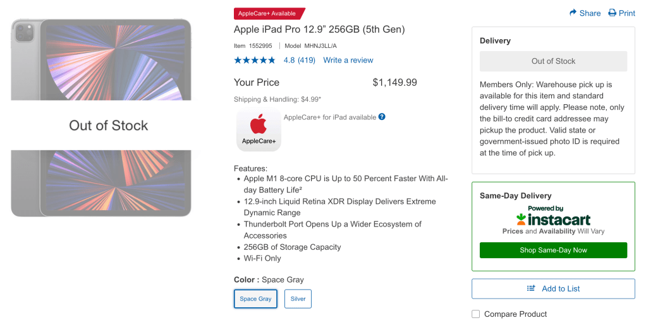Click the five-star rating stars
Image resolution: width=646 pixels, height=325 pixels.
(254, 61)
